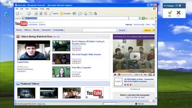Go to the Home page icon
Screen dimensions: 192x108
coord(46,13)
